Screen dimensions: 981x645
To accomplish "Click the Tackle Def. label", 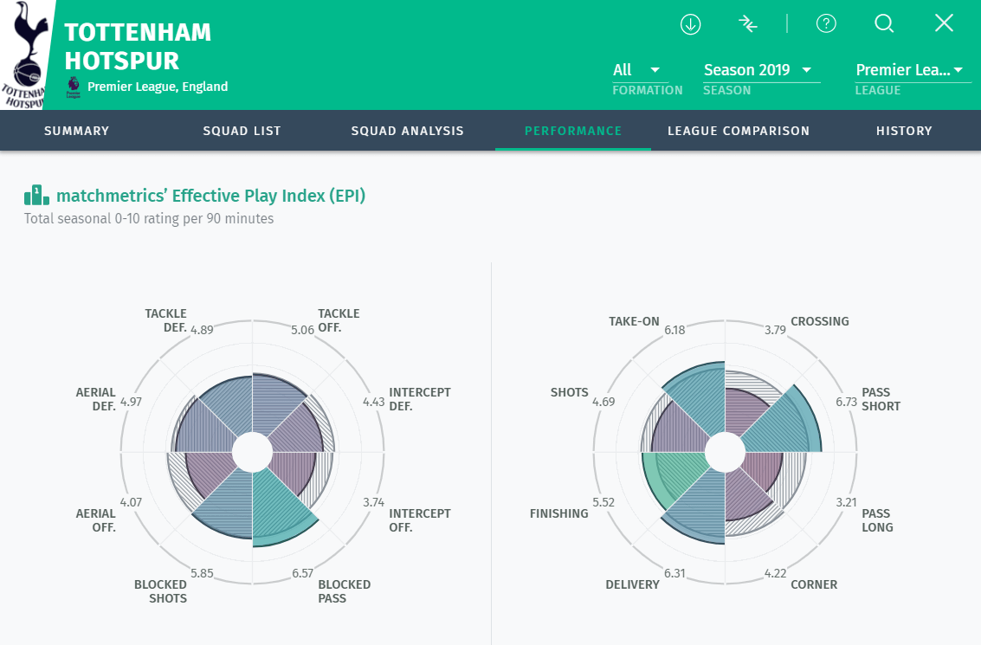I will 165,320.
